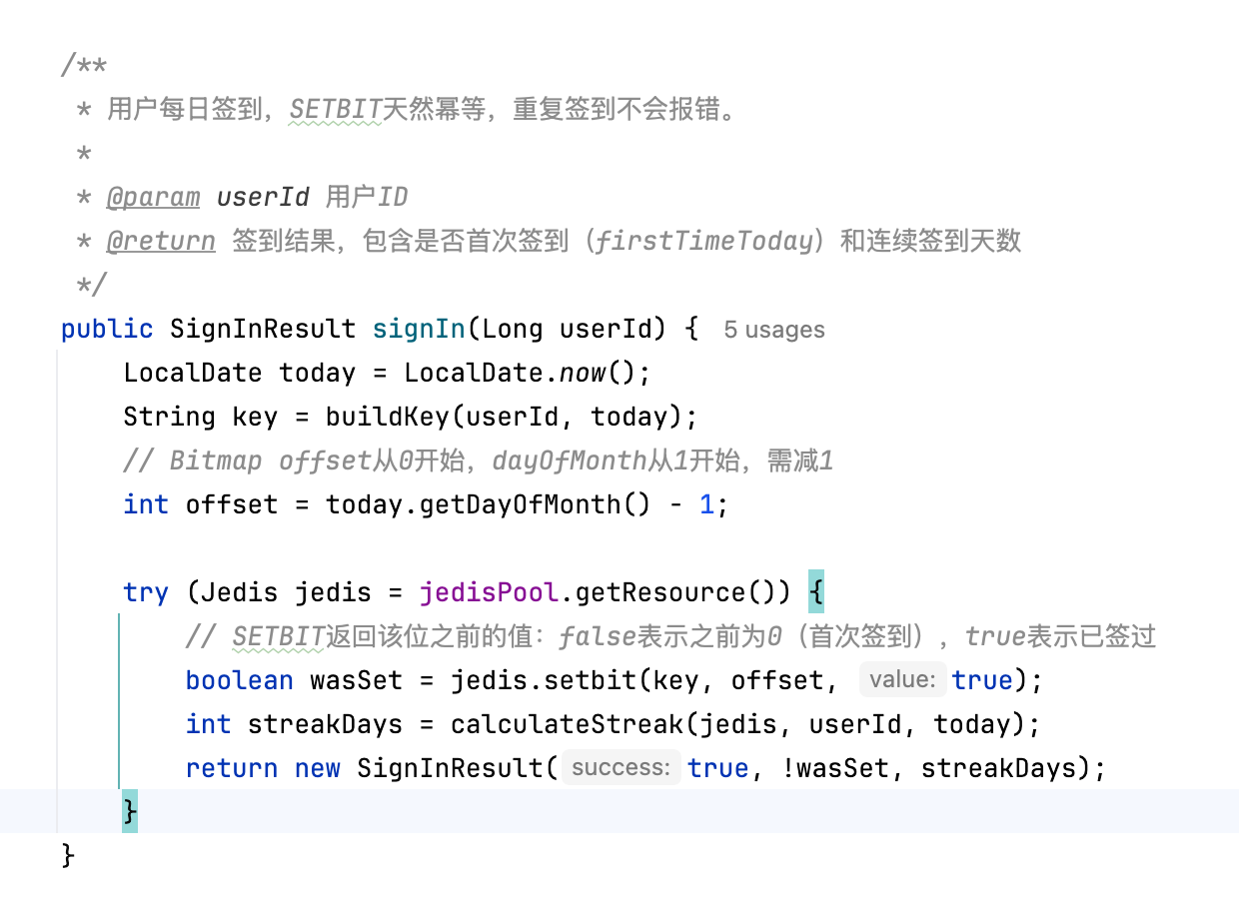
Task: Click the @param Javadoc tag
Action: 153,197
